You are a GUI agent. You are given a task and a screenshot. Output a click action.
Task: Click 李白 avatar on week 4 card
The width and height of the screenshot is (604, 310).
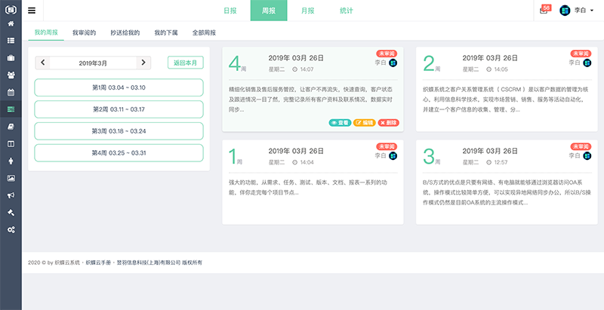pyautogui.click(x=393, y=63)
